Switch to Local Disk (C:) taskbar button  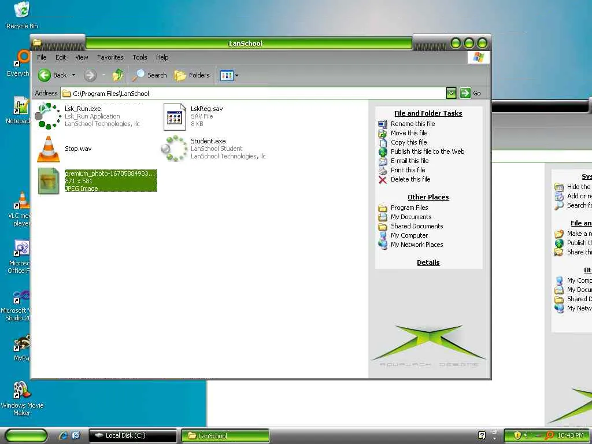(132, 435)
